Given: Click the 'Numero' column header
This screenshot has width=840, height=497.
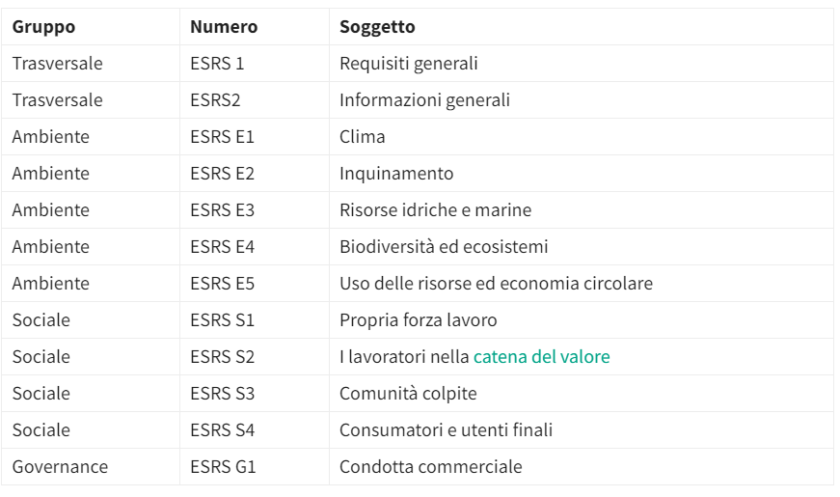Looking at the screenshot, I should [x=224, y=27].
